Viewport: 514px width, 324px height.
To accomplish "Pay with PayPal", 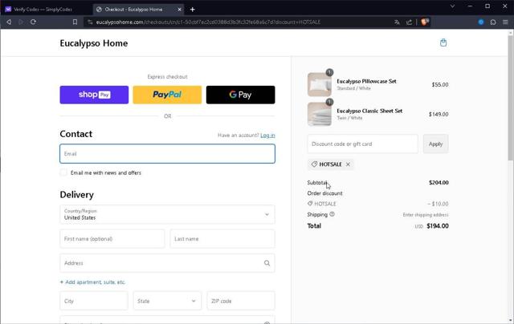I will pyautogui.click(x=167, y=95).
